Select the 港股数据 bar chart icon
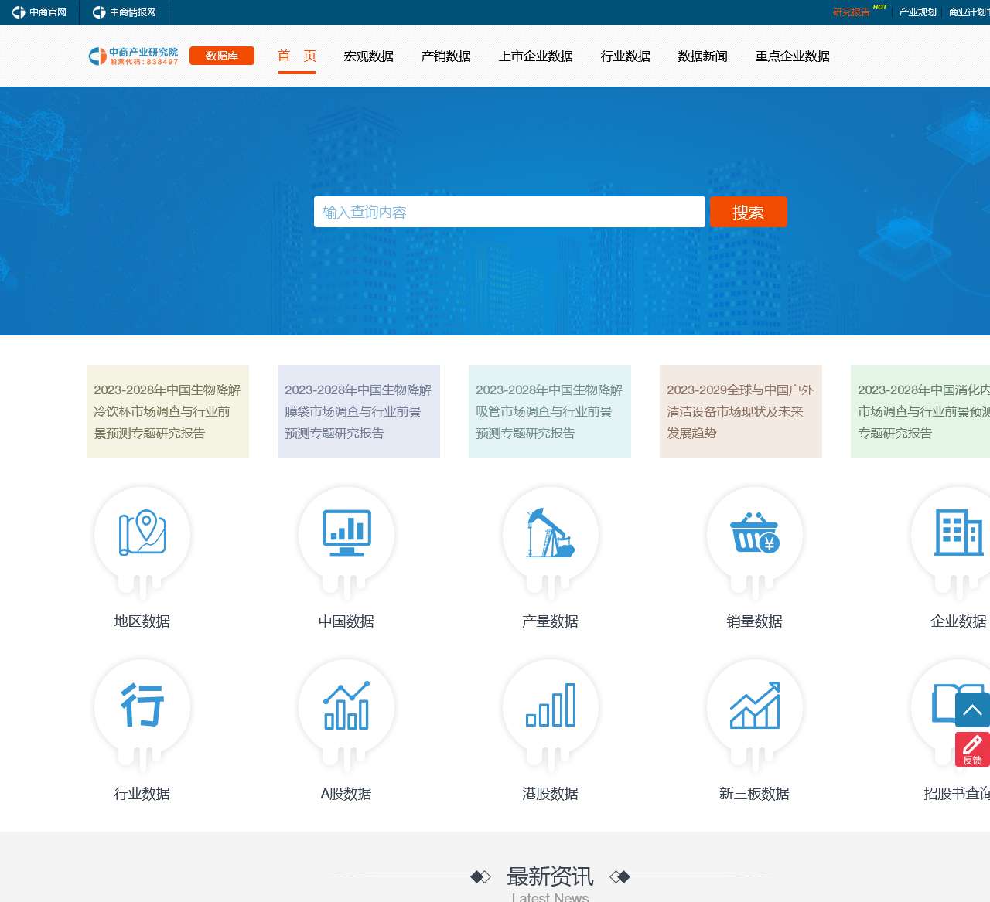 pos(550,706)
